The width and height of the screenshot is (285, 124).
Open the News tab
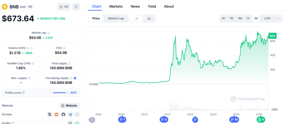[x=135, y=7]
